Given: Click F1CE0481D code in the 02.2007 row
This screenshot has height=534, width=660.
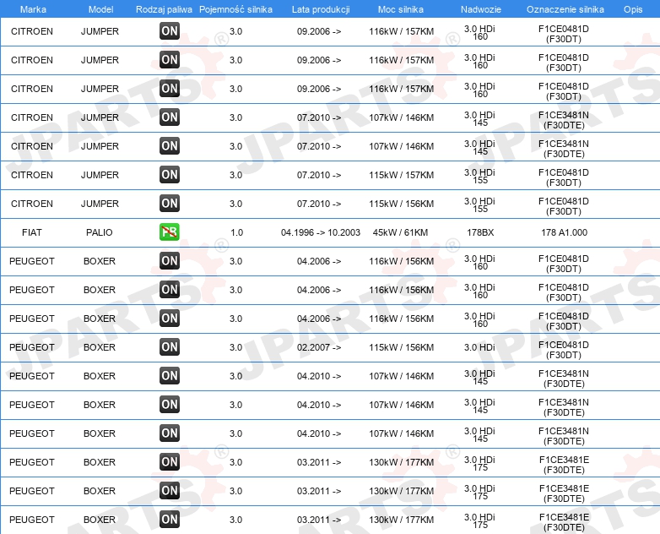Looking at the screenshot, I should [564, 350].
